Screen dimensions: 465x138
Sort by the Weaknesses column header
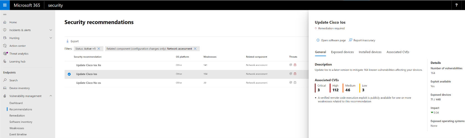(210, 57)
